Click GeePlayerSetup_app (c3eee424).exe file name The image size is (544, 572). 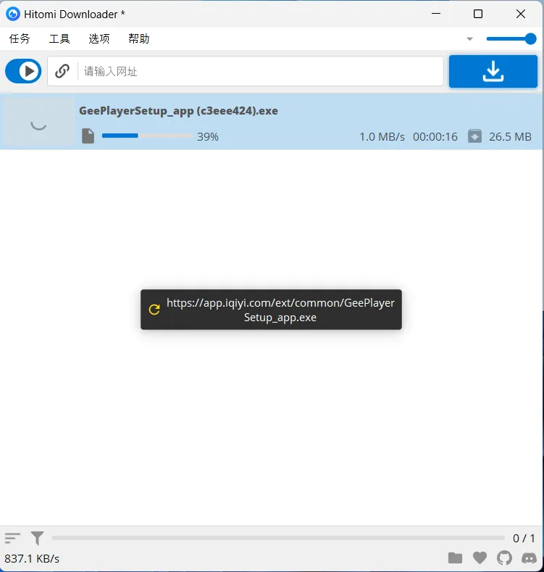tap(178, 111)
